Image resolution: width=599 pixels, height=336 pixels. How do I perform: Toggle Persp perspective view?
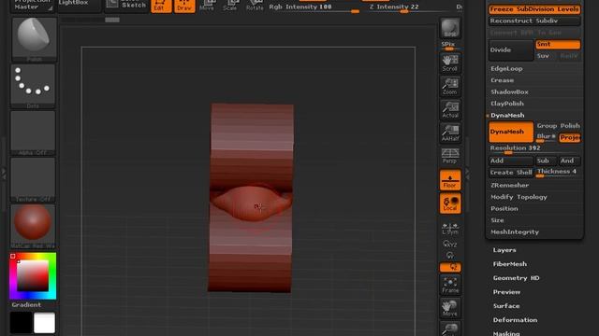(x=450, y=156)
